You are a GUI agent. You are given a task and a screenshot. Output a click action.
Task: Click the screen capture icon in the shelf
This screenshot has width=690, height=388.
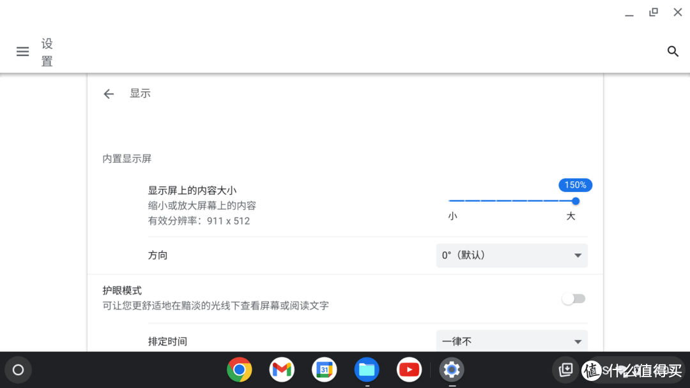coord(565,369)
